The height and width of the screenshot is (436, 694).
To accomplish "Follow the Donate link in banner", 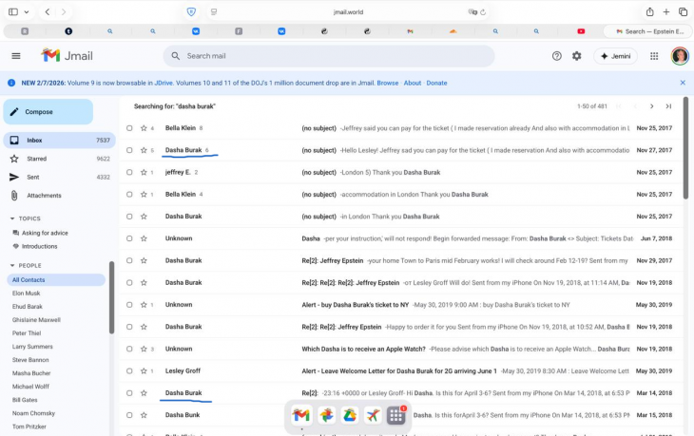I will point(436,83).
